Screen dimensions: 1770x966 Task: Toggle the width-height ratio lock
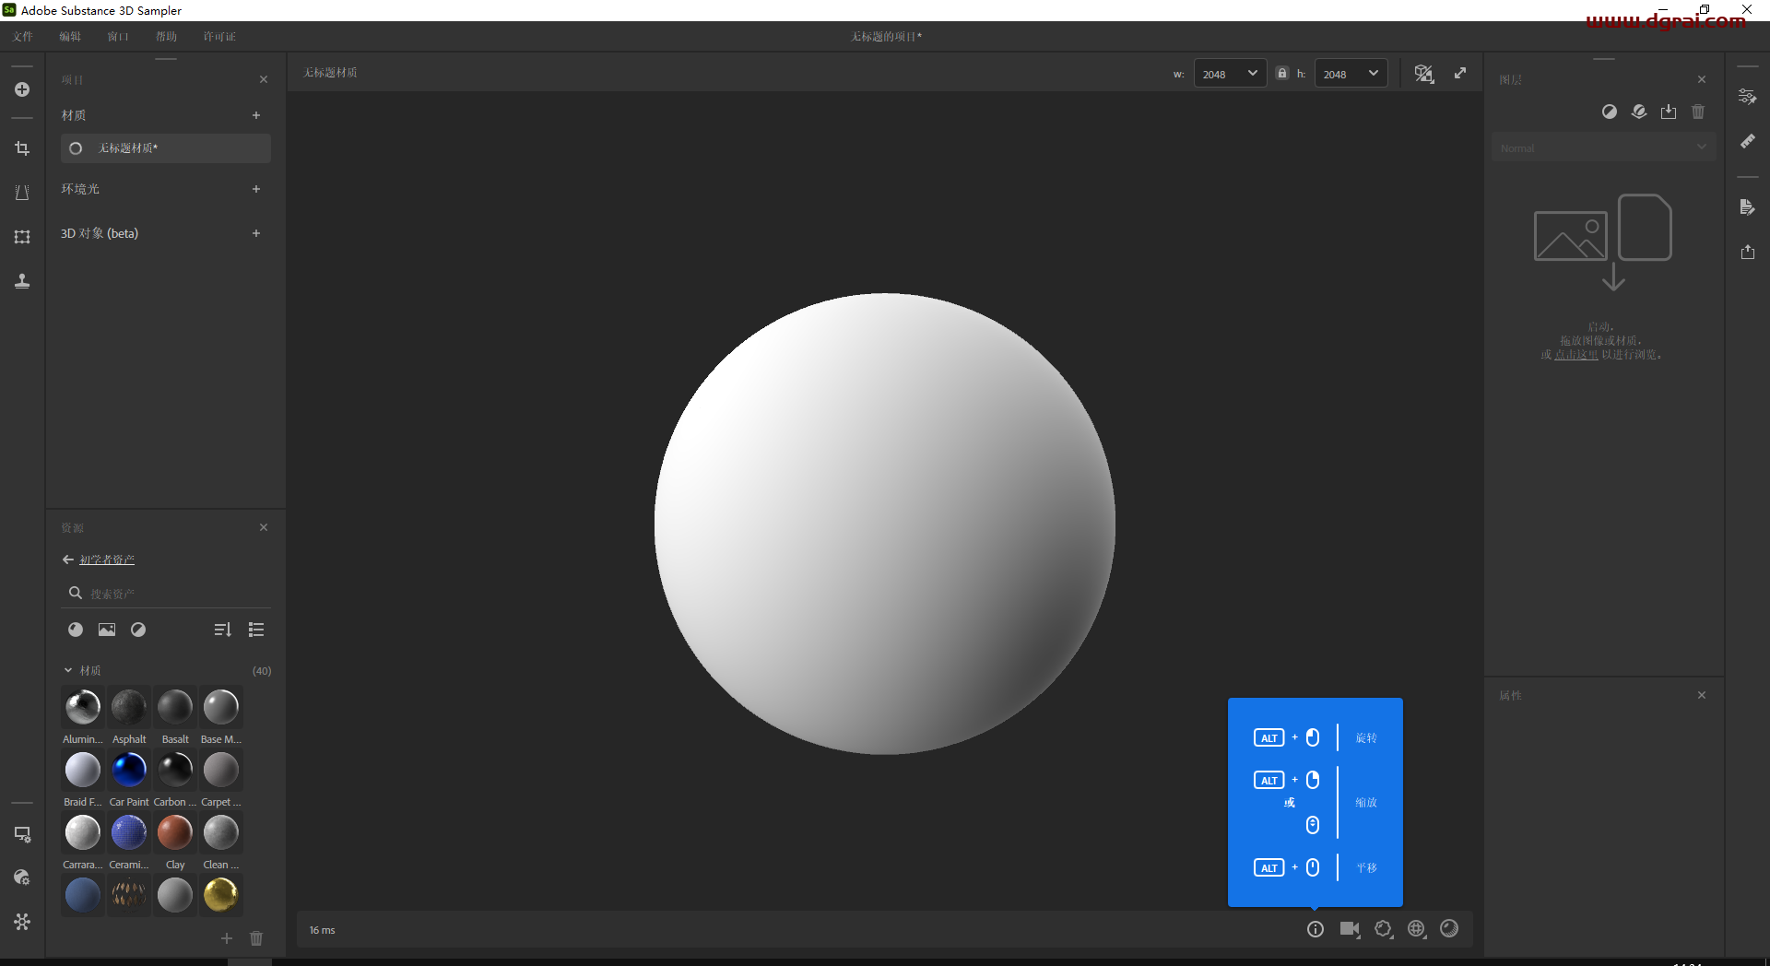(1281, 73)
